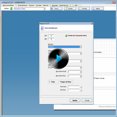This screenshot has height=117, width=117.
Task: Open the Seguridad menu
Action: pos(55,6)
